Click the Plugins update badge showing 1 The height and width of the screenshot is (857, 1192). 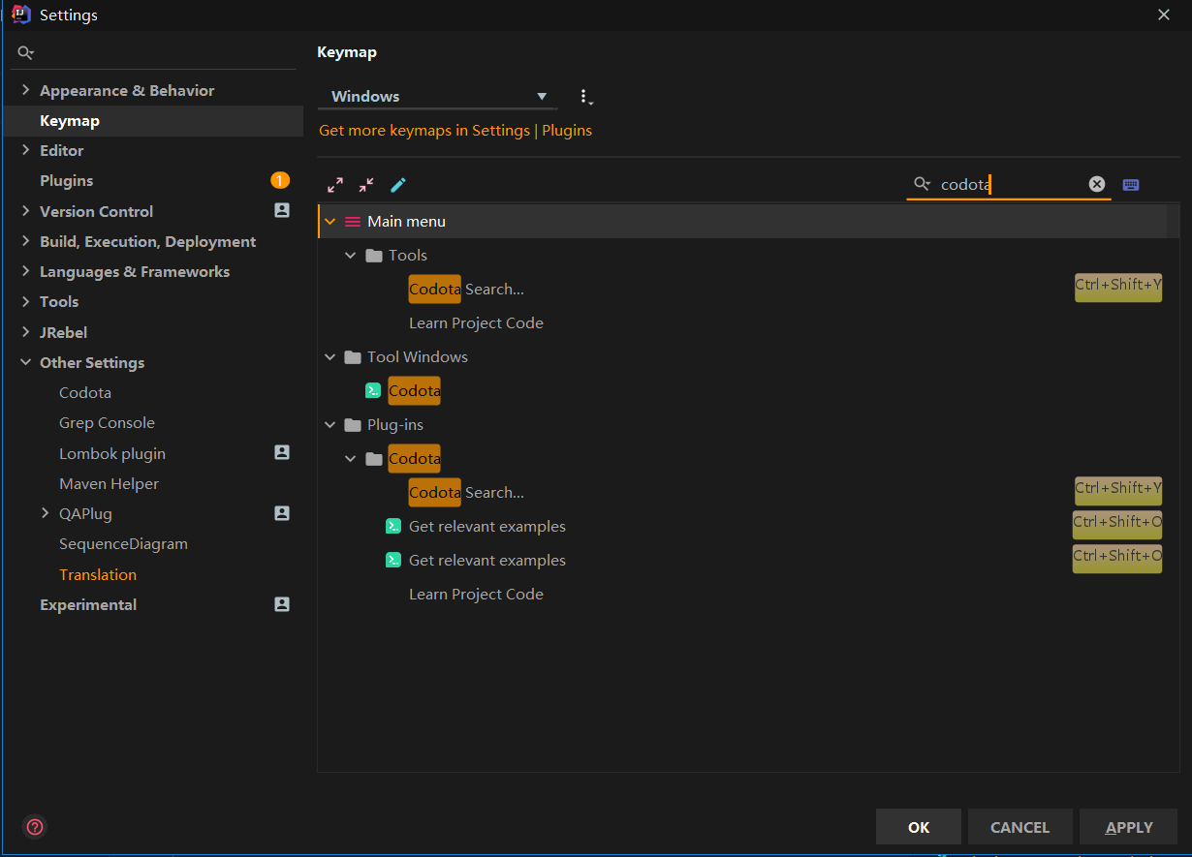click(280, 180)
